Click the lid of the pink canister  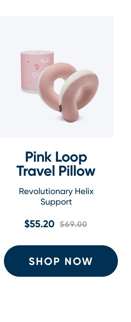coord(37,52)
